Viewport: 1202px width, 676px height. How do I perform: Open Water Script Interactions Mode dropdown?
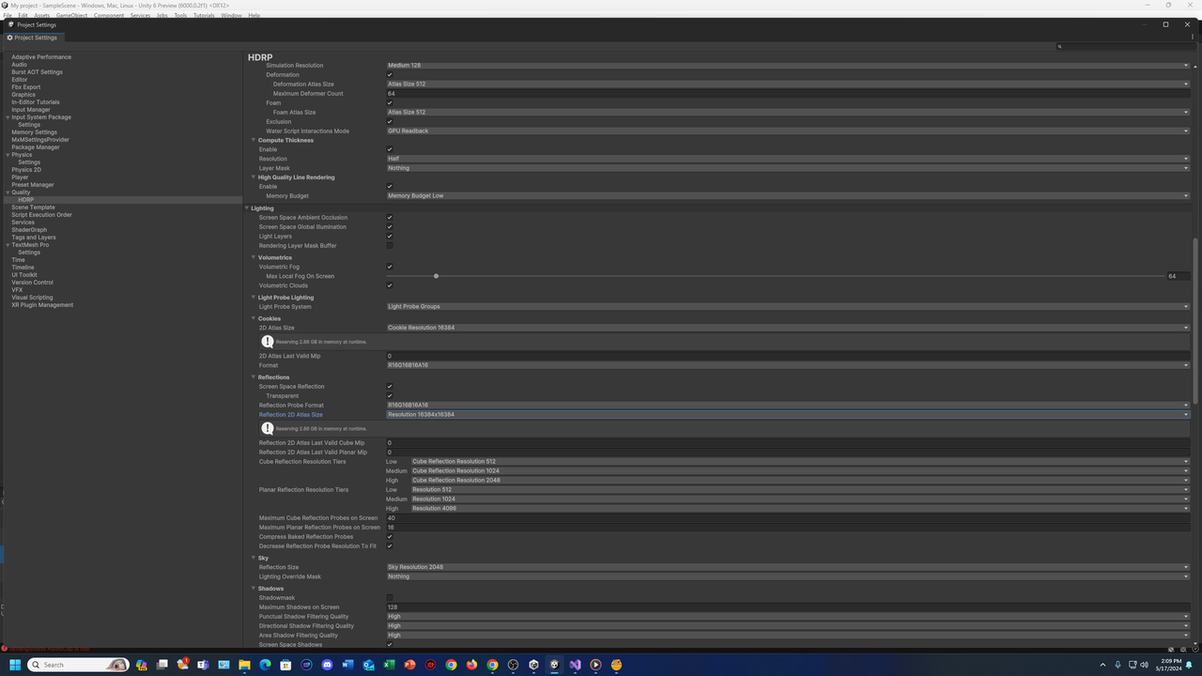[x=788, y=131]
